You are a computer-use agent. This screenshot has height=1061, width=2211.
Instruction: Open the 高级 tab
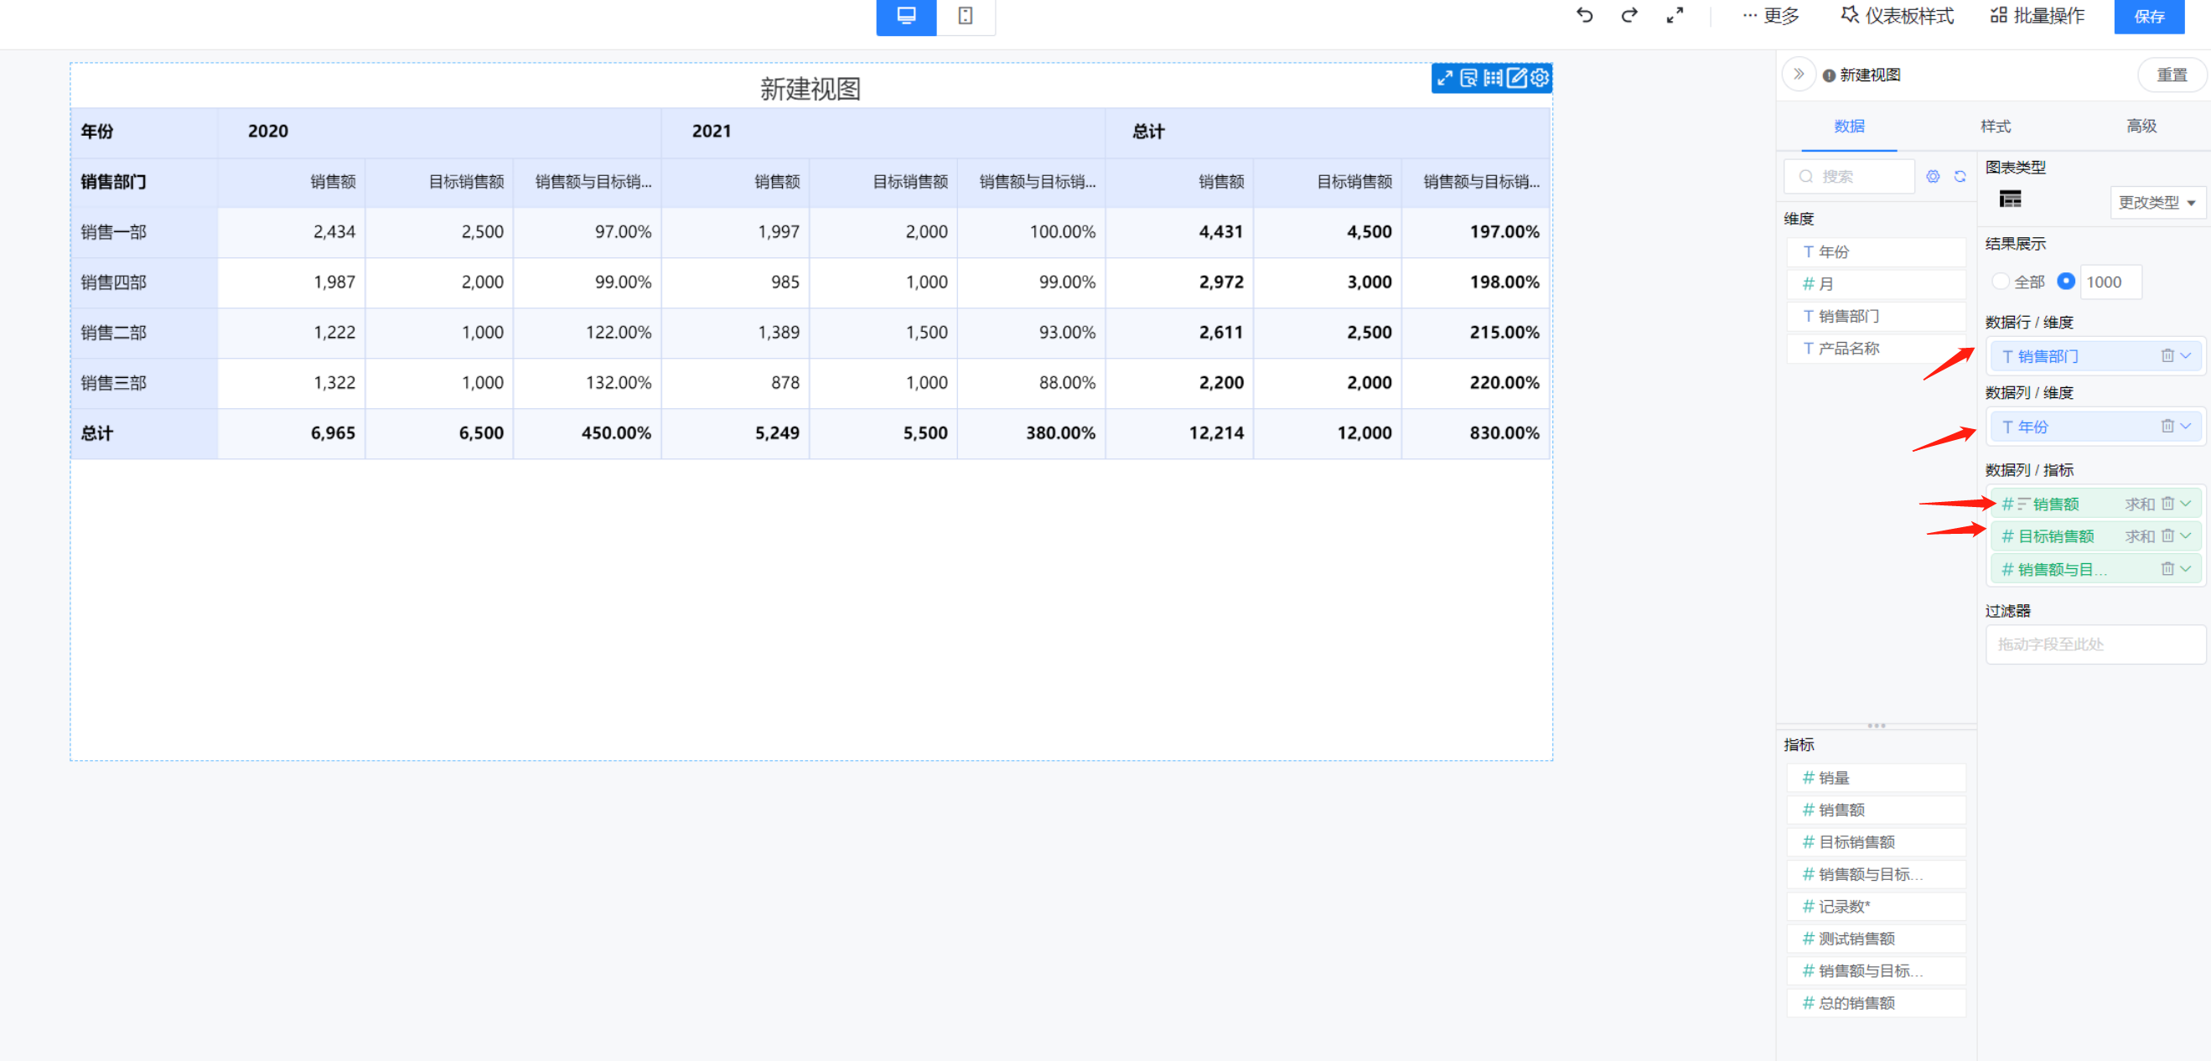click(2141, 127)
